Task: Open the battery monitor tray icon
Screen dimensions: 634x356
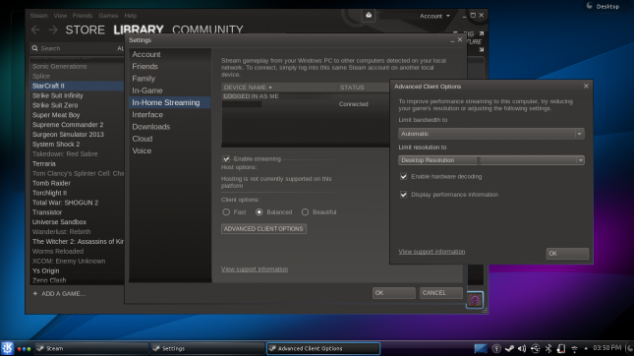Action: click(x=561, y=348)
